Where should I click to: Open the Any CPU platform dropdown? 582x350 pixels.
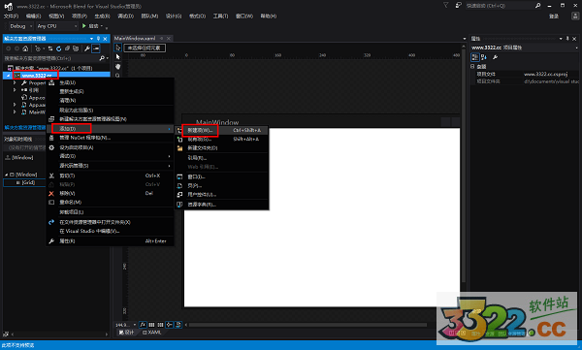[x=57, y=26]
